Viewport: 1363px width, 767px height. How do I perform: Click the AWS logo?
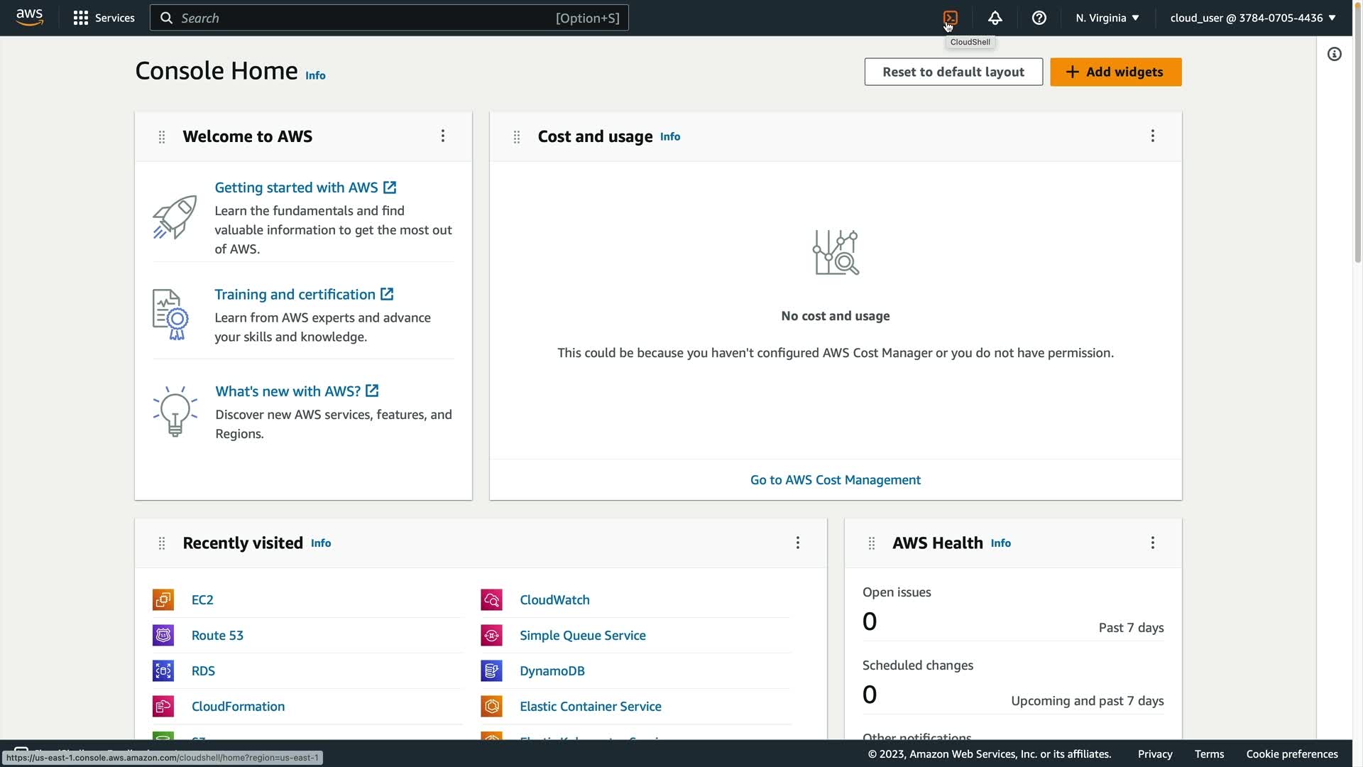pos(30,18)
